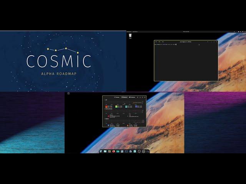
Task: Pick the teal CPU color swatch
Action: click(x=126, y=107)
